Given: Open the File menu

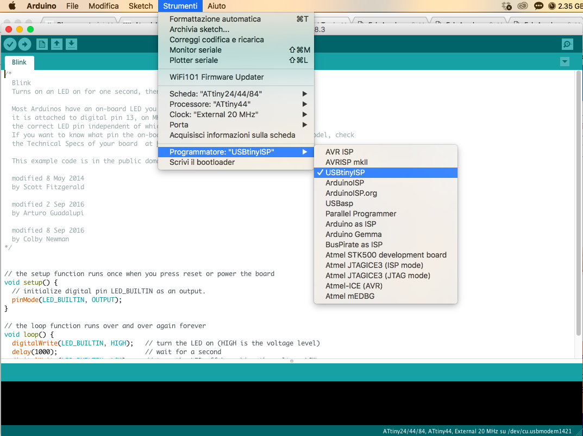Looking at the screenshot, I should [x=72, y=6].
